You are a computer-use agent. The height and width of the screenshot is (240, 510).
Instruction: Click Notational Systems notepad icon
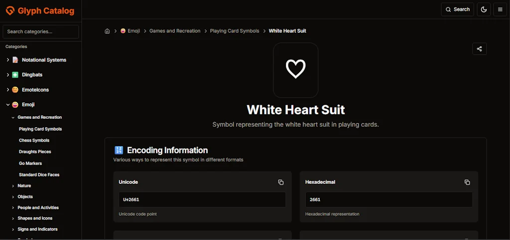pos(15,60)
